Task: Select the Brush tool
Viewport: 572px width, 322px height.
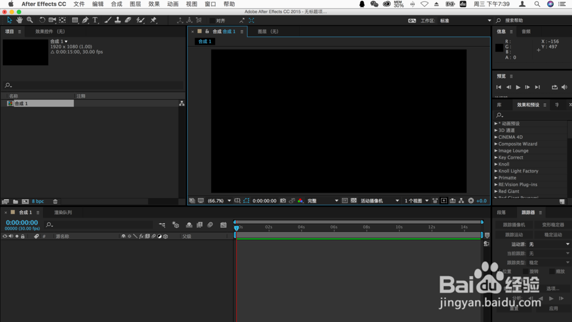Action: point(108,20)
